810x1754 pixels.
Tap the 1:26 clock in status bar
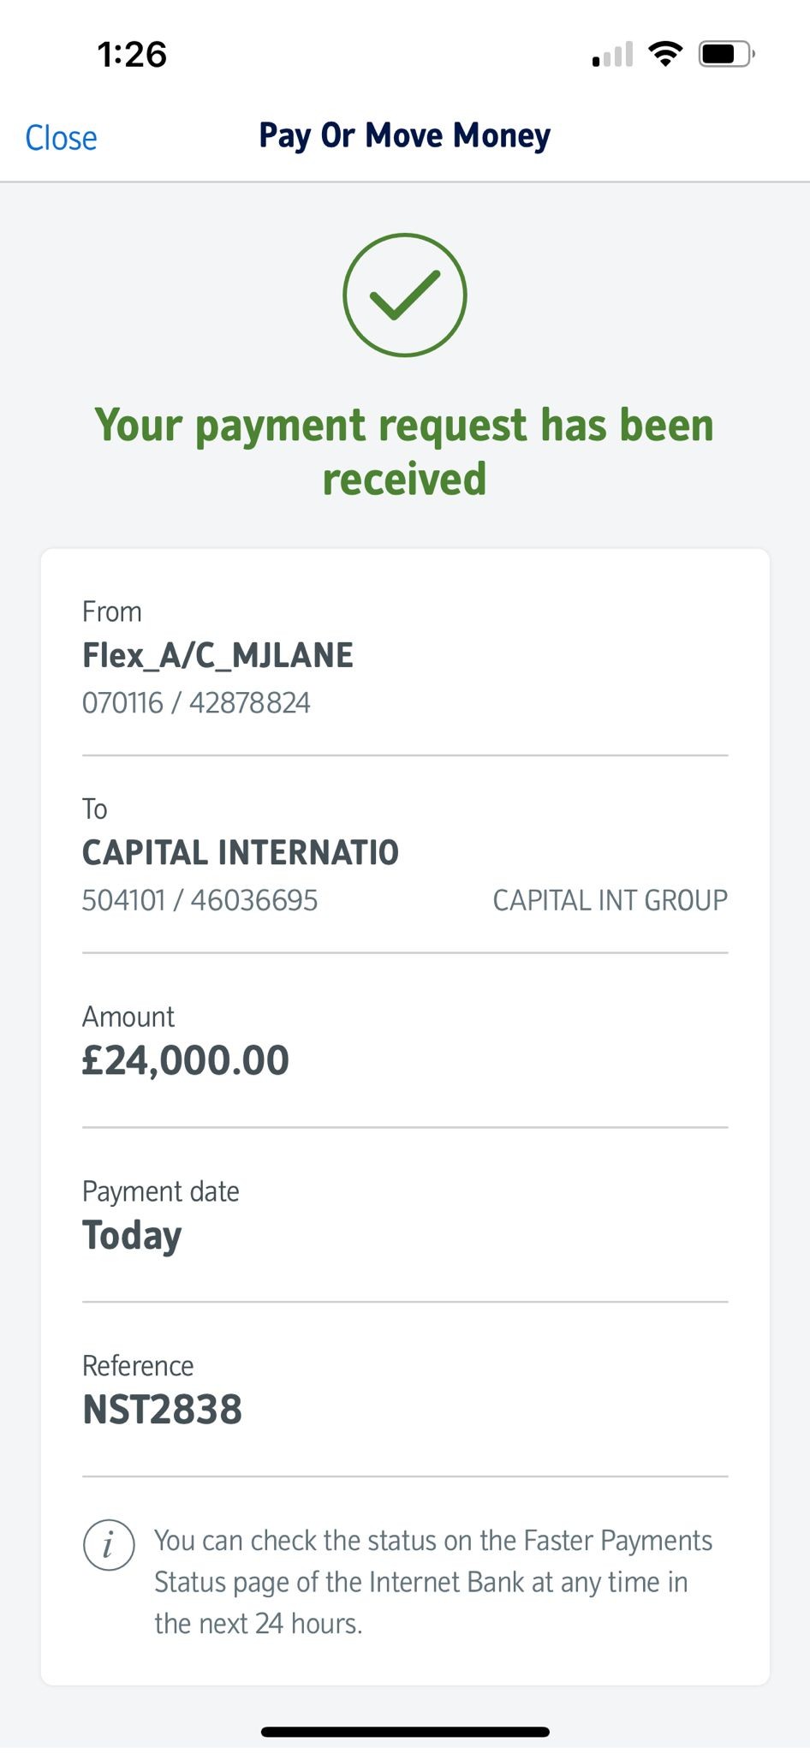(132, 55)
